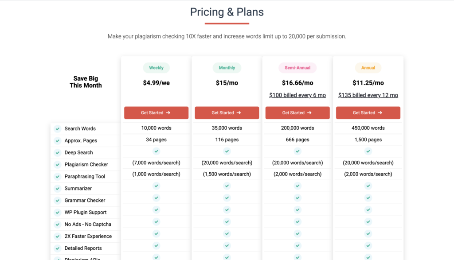454x260 pixels.
Task: Click the checkmark icon beside Paraphrasing Tool
Action: [57, 176]
